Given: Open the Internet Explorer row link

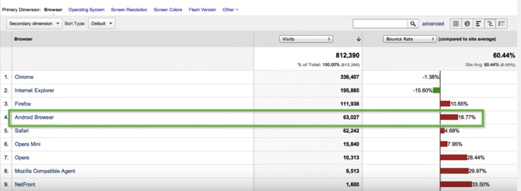Looking at the screenshot, I should pyautogui.click(x=34, y=90).
